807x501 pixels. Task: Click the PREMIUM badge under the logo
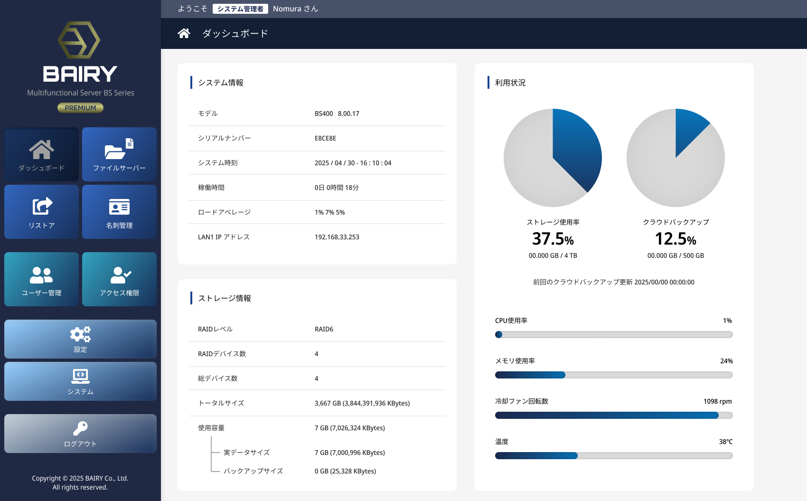[80, 107]
